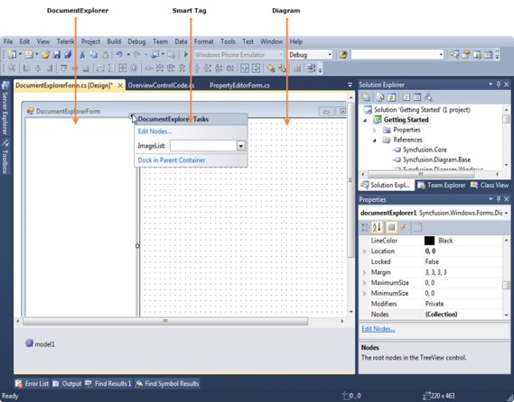The width and height of the screenshot is (514, 402).
Task: Expand the Location property
Action: pos(364,251)
